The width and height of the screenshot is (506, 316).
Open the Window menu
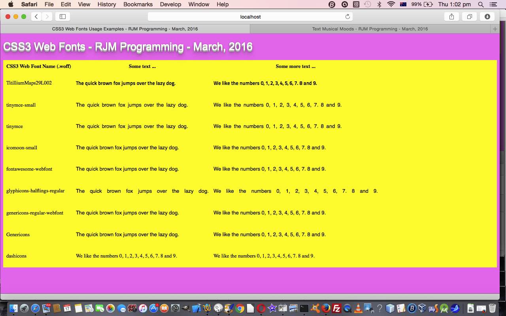click(198, 4)
